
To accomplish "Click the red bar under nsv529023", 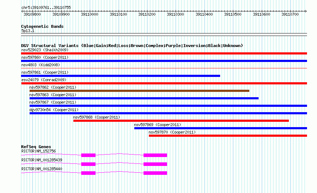I will 164,53.
